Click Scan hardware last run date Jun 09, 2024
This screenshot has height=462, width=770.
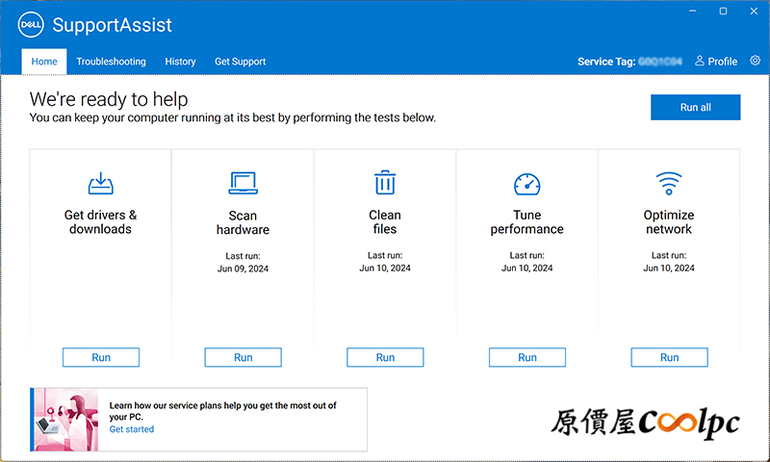244,269
